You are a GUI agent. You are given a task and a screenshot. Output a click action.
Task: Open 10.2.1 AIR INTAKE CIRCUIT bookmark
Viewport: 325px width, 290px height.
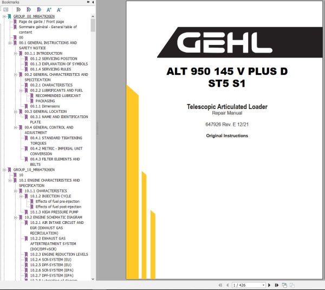[x=57, y=228]
